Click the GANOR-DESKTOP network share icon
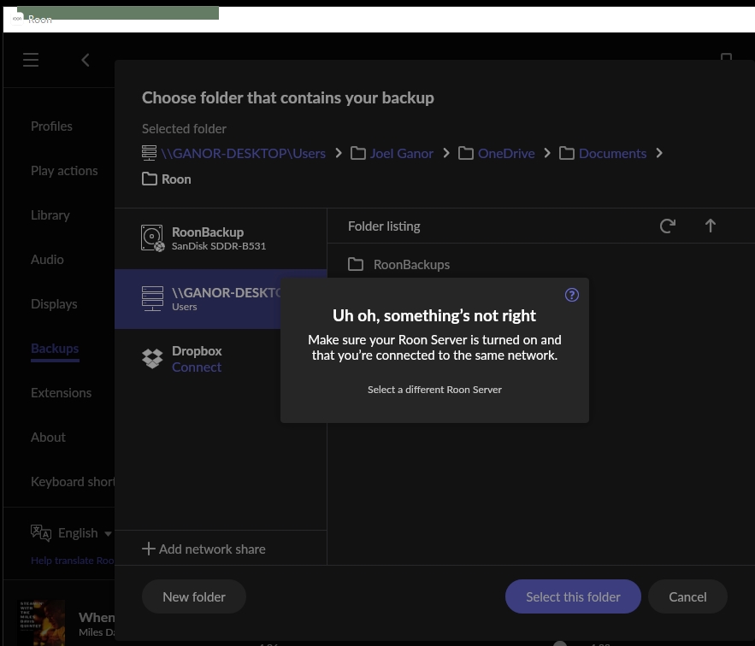The image size is (755, 646). coord(153,298)
